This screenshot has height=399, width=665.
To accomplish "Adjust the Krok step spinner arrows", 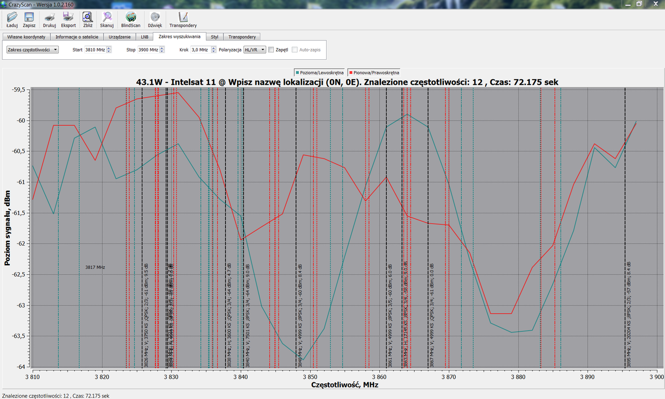I will pyautogui.click(x=214, y=50).
